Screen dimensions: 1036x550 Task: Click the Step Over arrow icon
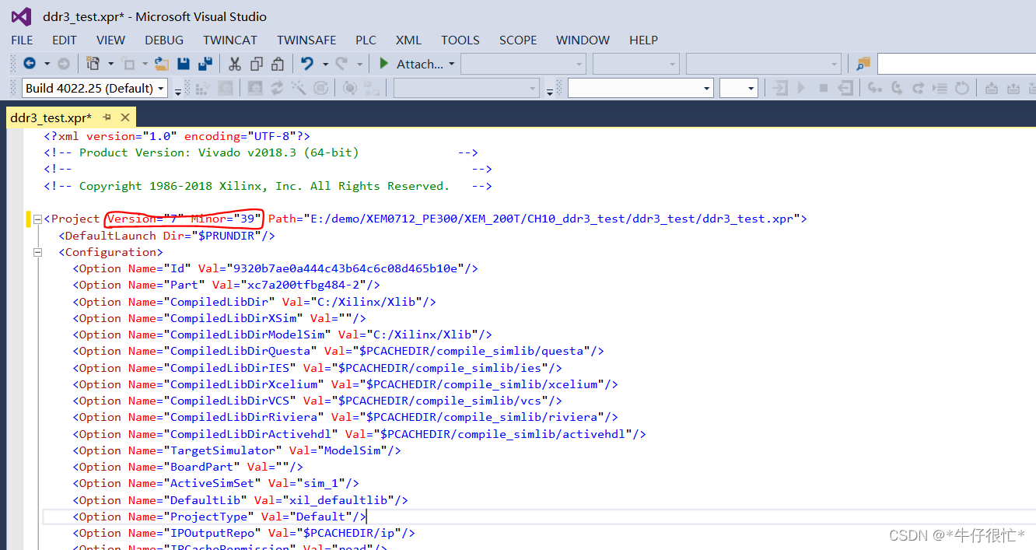coord(897,88)
